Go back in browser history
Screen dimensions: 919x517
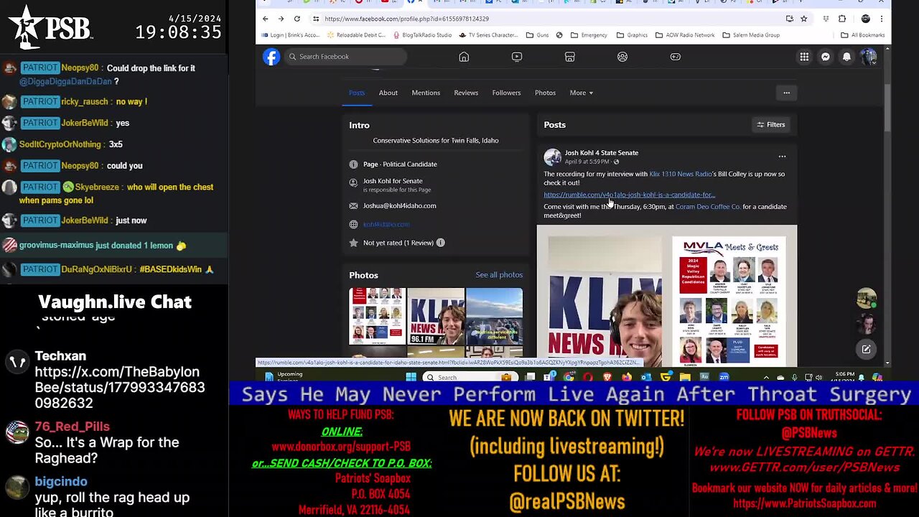click(265, 19)
